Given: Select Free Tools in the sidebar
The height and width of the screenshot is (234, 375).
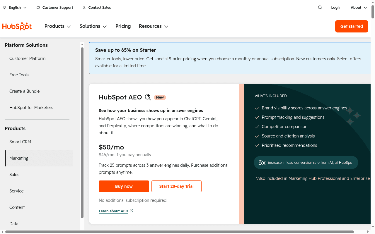Looking at the screenshot, I should tap(39, 75).
